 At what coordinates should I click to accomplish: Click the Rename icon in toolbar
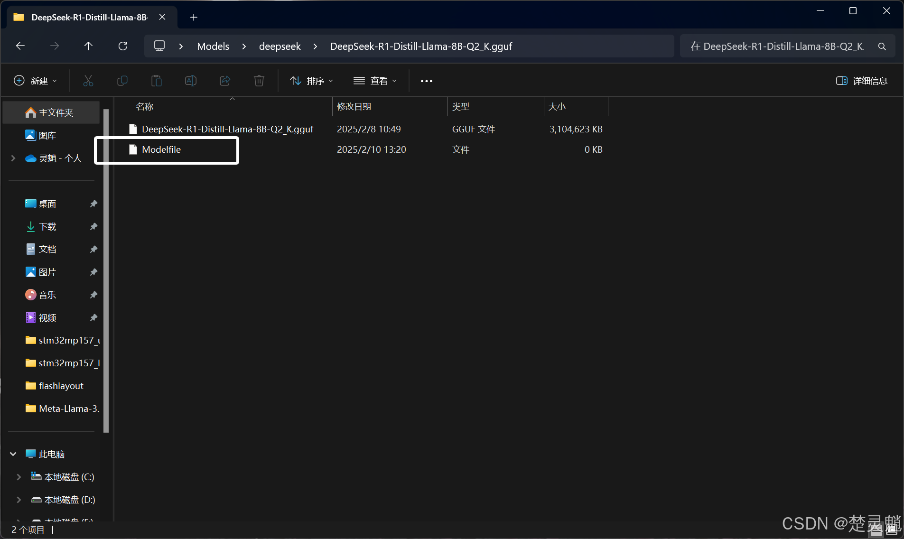tap(191, 81)
